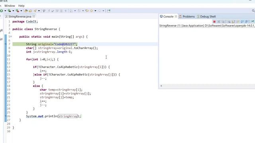255x143 pixels.
Task: Click line number 30 in the gutter
Action: [8, 131]
